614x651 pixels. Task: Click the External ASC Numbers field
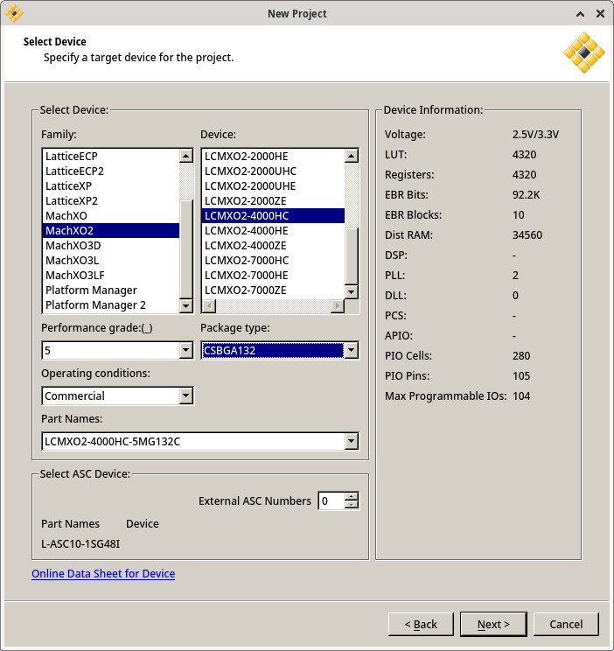(x=331, y=500)
